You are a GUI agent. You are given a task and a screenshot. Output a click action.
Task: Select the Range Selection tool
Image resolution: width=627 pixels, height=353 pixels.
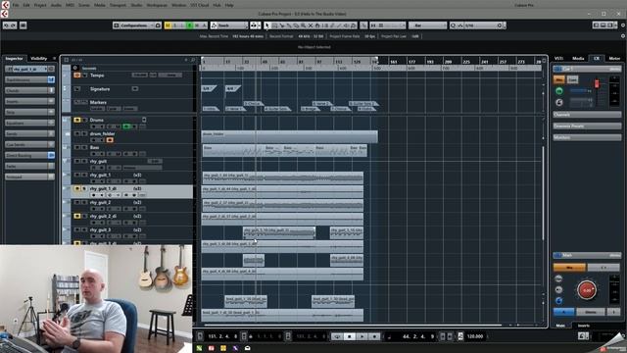pos(274,25)
